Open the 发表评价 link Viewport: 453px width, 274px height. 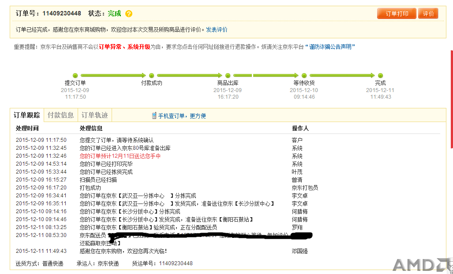[x=217, y=30]
